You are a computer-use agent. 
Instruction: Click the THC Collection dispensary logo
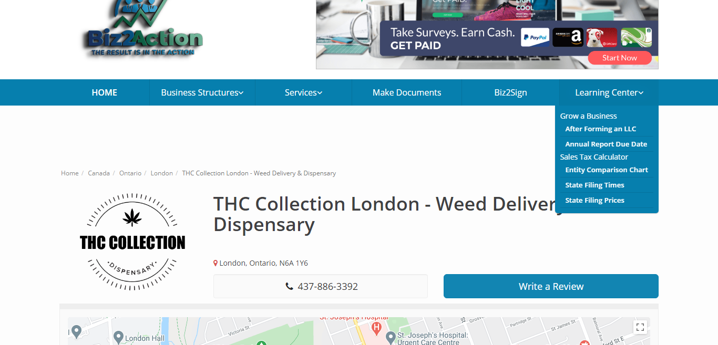tap(132, 242)
